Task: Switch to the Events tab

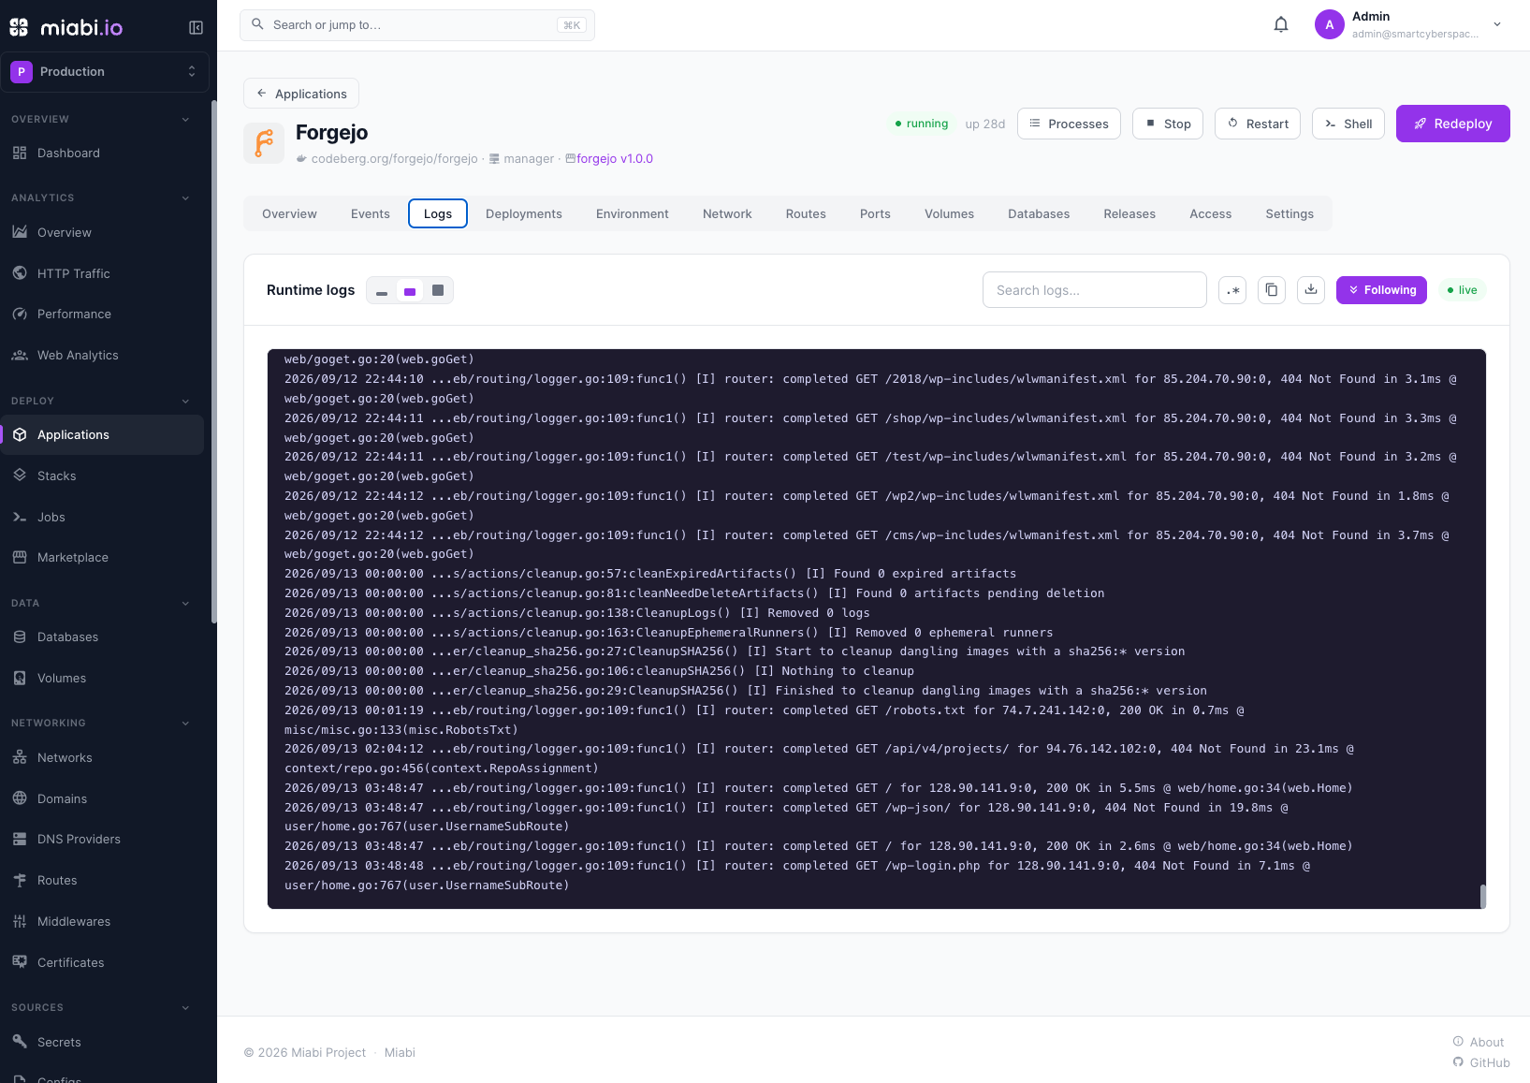Action: (371, 214)
